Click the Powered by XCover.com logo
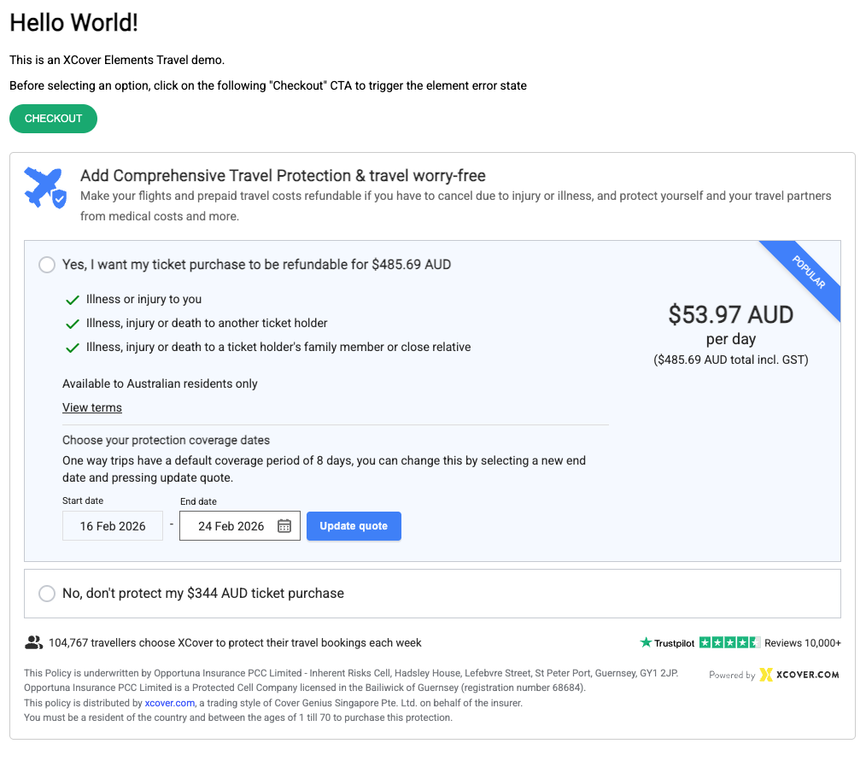 775,675
